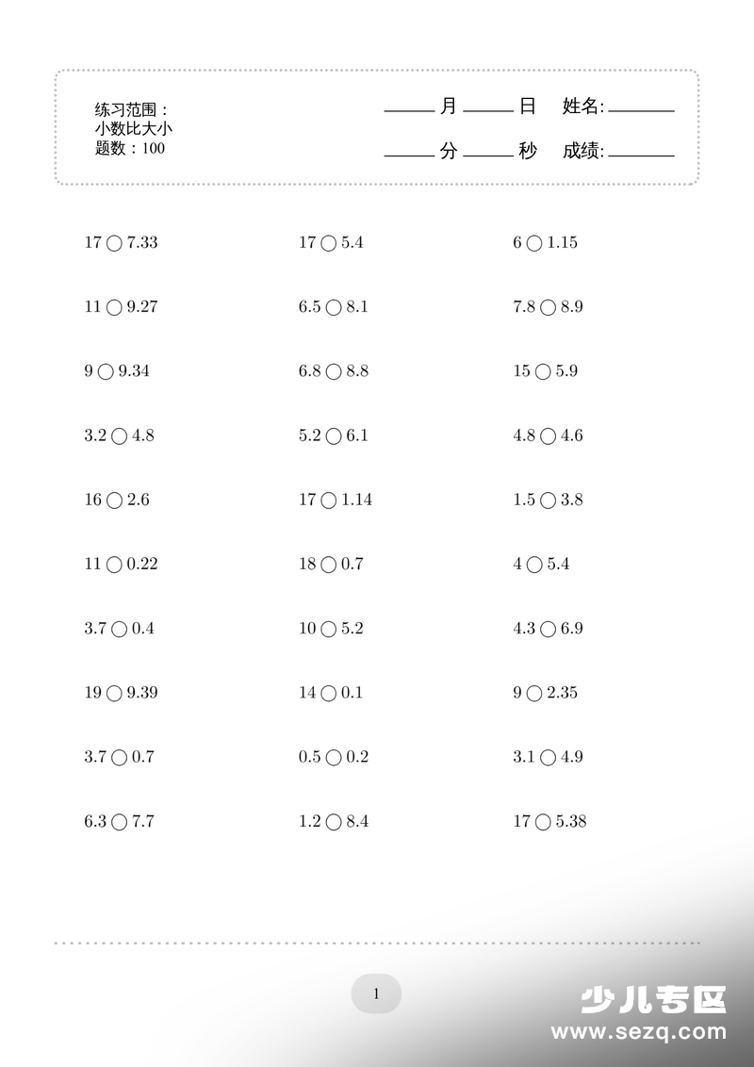The width and height of the screenshot is (754, 1067).
Task: Select the blank circle in 6 ○ 1.15
Action: tap(534, 243)
